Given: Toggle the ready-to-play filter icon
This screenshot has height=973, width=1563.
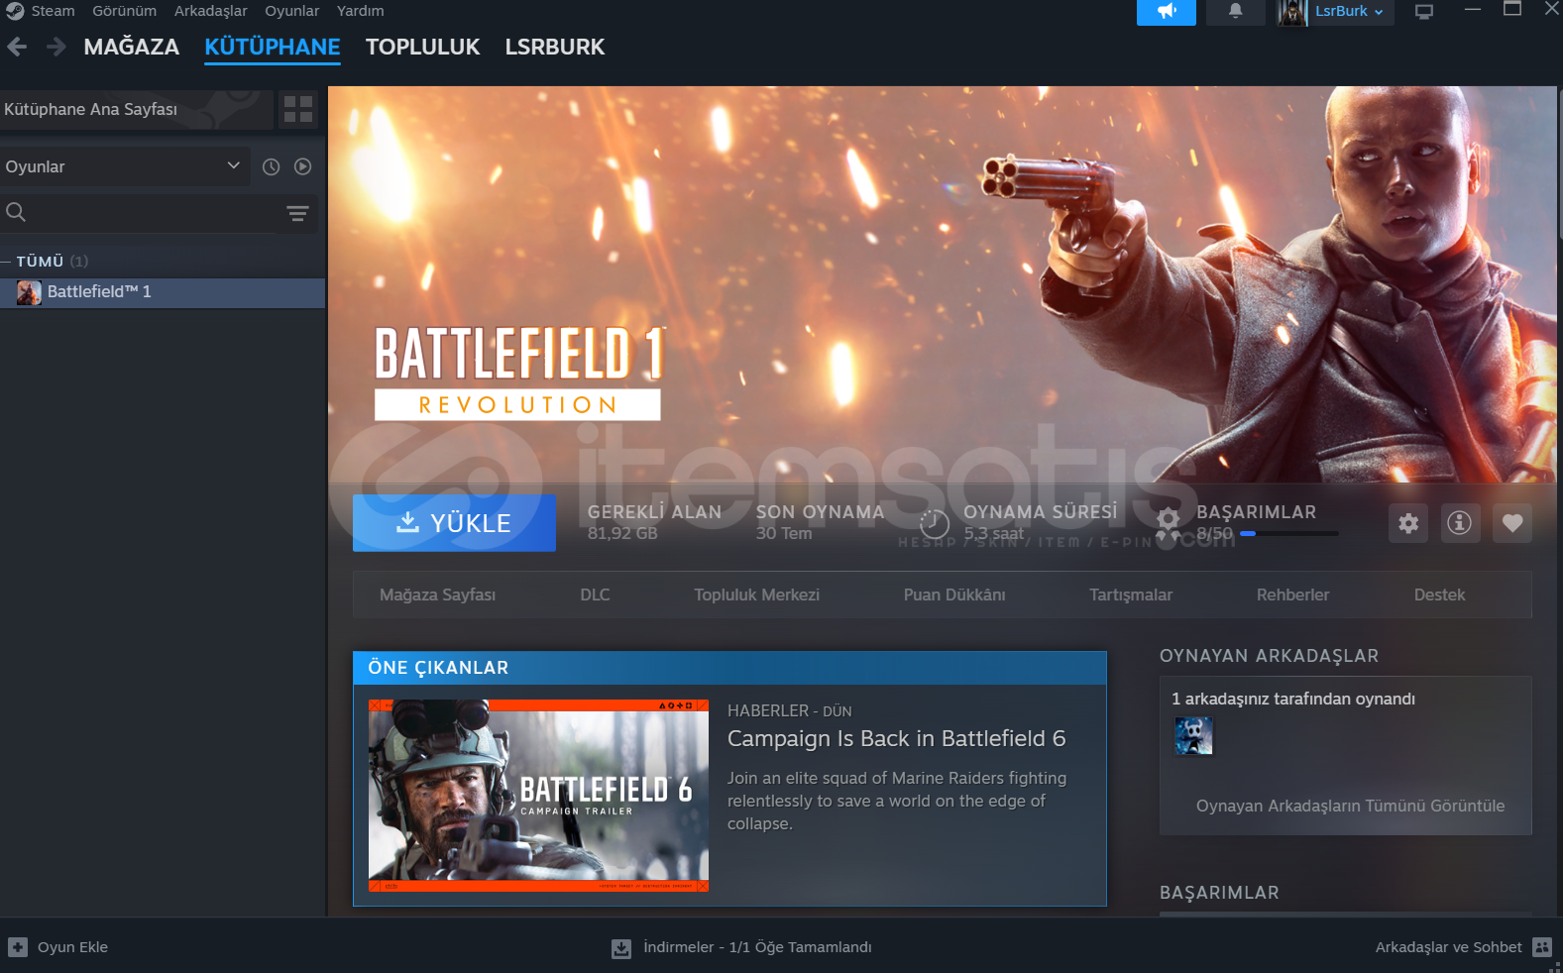Looking at the screenshot, I should pyautogui.click(x=303, y=166).
